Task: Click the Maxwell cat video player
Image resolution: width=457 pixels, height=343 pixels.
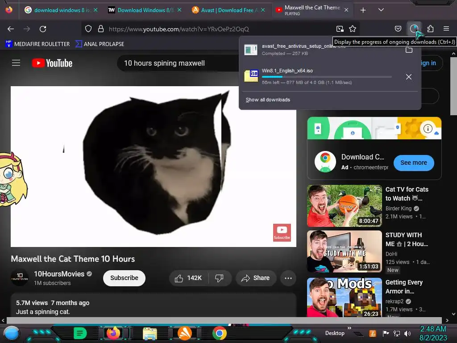Action: 154,167
